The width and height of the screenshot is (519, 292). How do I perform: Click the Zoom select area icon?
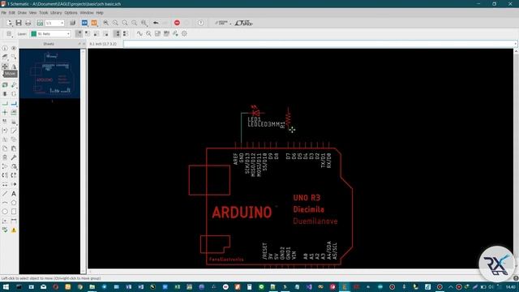[144, 23]
